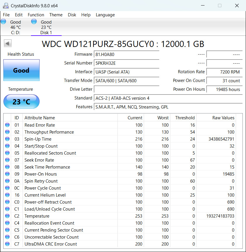This screenshot has height=252, width=246.
Task: Click raw value 34386542791
Action: (x=221, y=139)
